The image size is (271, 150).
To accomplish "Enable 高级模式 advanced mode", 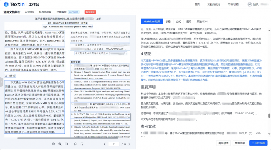I will point(224,143).
